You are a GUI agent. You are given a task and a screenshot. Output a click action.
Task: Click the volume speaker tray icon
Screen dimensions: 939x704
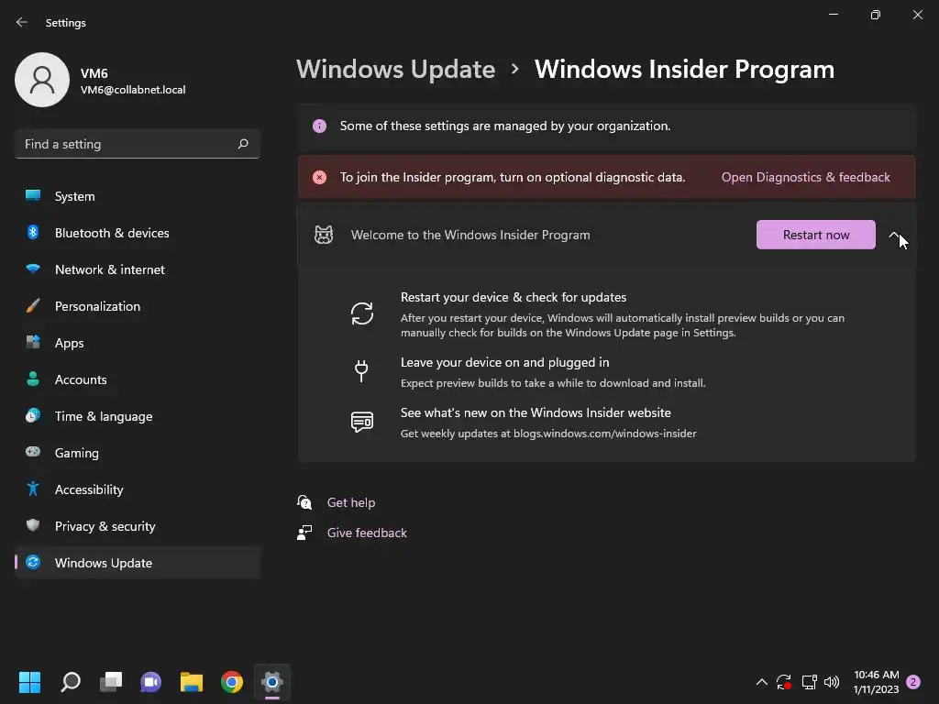coord(831,682)
